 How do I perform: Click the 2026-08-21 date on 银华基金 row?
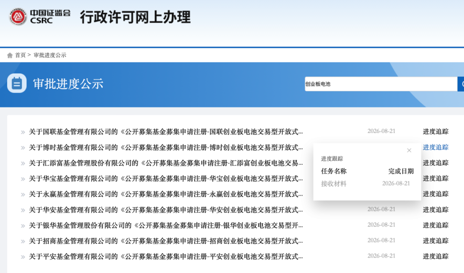(x=381, y=225)
